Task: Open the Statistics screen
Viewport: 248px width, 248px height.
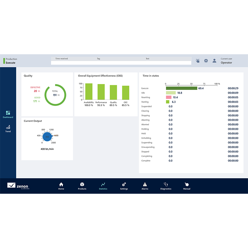Action: [x=103, y=185]
